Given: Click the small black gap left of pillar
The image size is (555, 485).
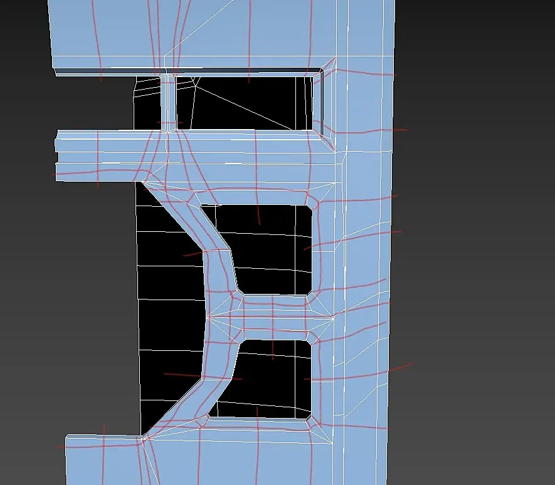Looking at the screenshot, I should tap(147, 103).
